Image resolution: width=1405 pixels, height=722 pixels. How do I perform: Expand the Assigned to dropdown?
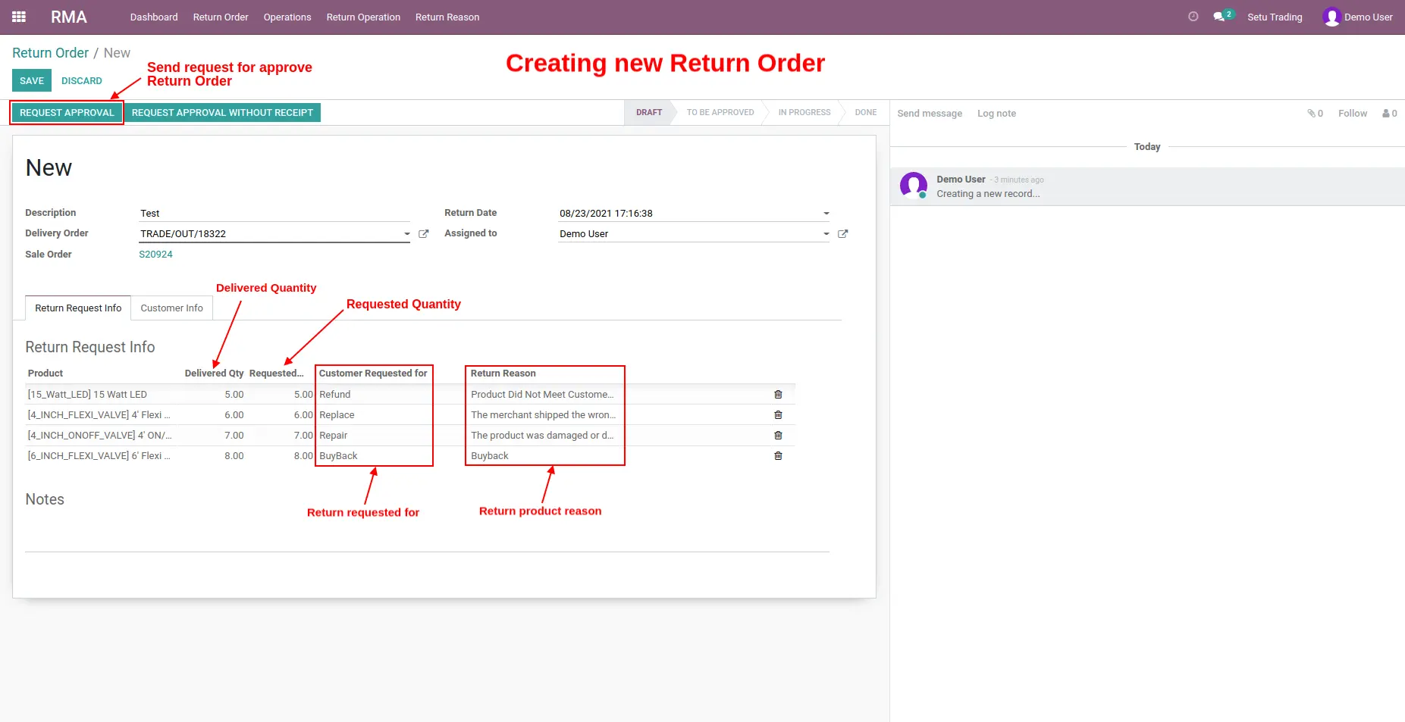(826, 234)
